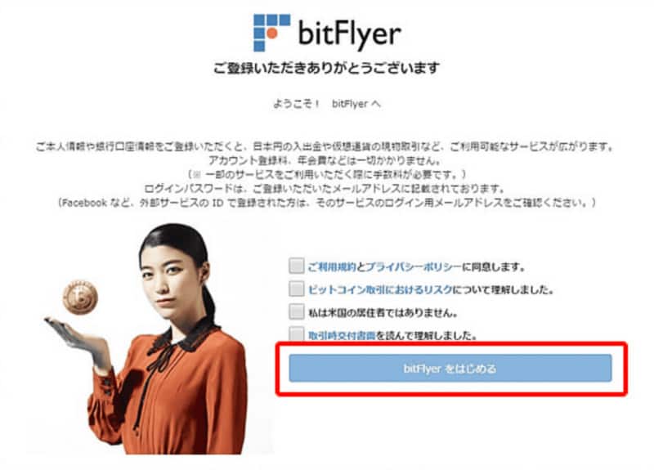The height and width of the screenshot is (470, 654).
Task: Enable the 私は米国の居住者ではありません checkbox
Action: click(296, 311)
